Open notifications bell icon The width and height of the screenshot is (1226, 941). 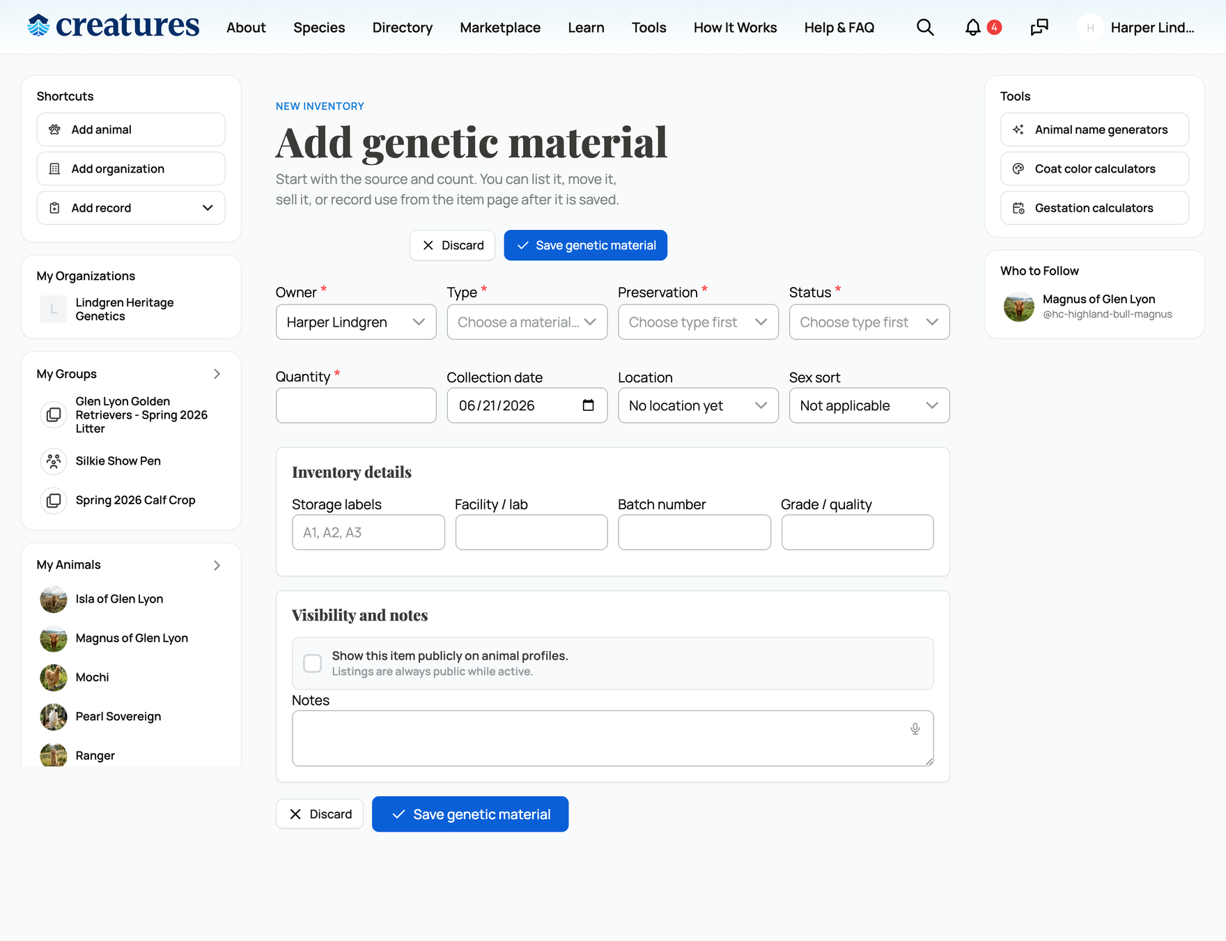pyautogui.click(x=972, y=27)
